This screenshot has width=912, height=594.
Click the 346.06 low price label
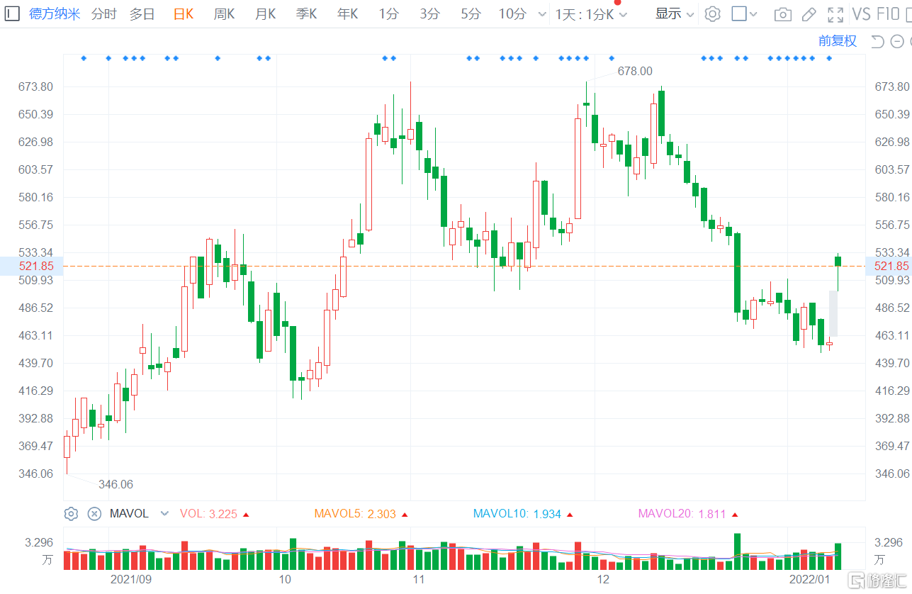pyautogui.click(x=116, y=485)
